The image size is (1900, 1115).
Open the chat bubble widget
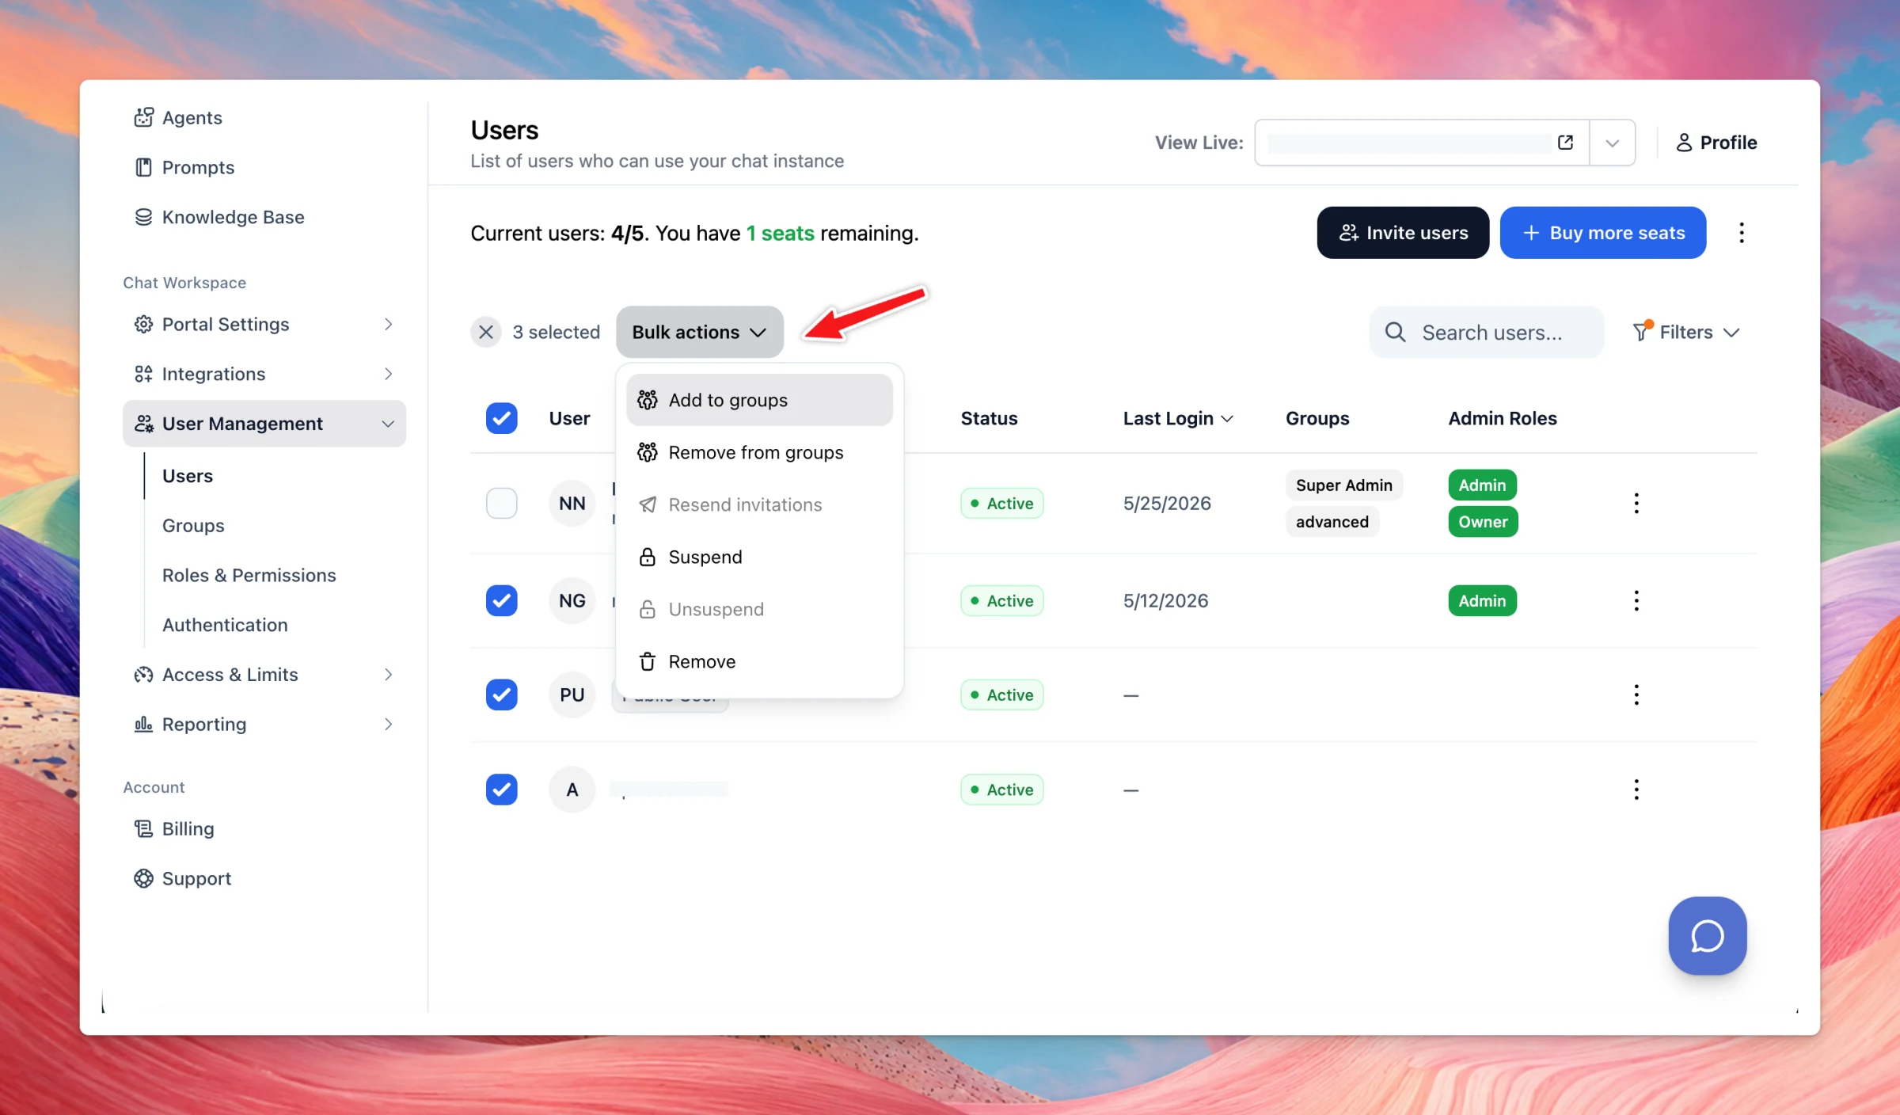pos(1708,935)
